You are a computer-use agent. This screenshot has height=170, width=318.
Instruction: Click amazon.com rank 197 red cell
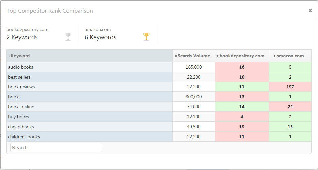click(x=290, y=87)
